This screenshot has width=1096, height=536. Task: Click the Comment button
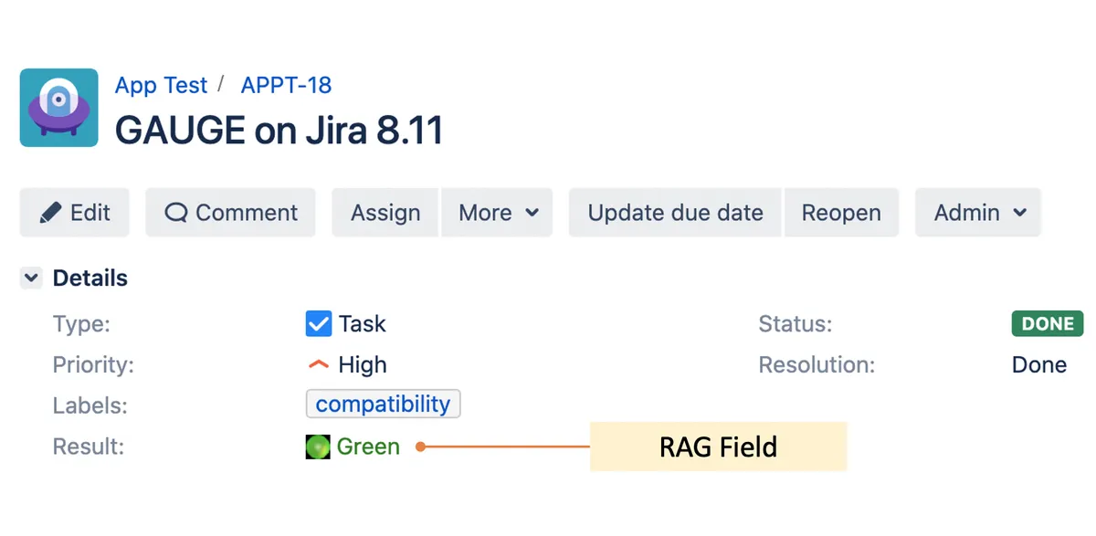point(231,213)
